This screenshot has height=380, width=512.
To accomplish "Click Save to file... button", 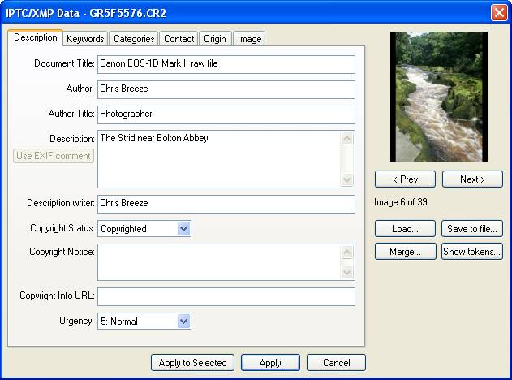I will pyautogui.click(x=472, y=229).
